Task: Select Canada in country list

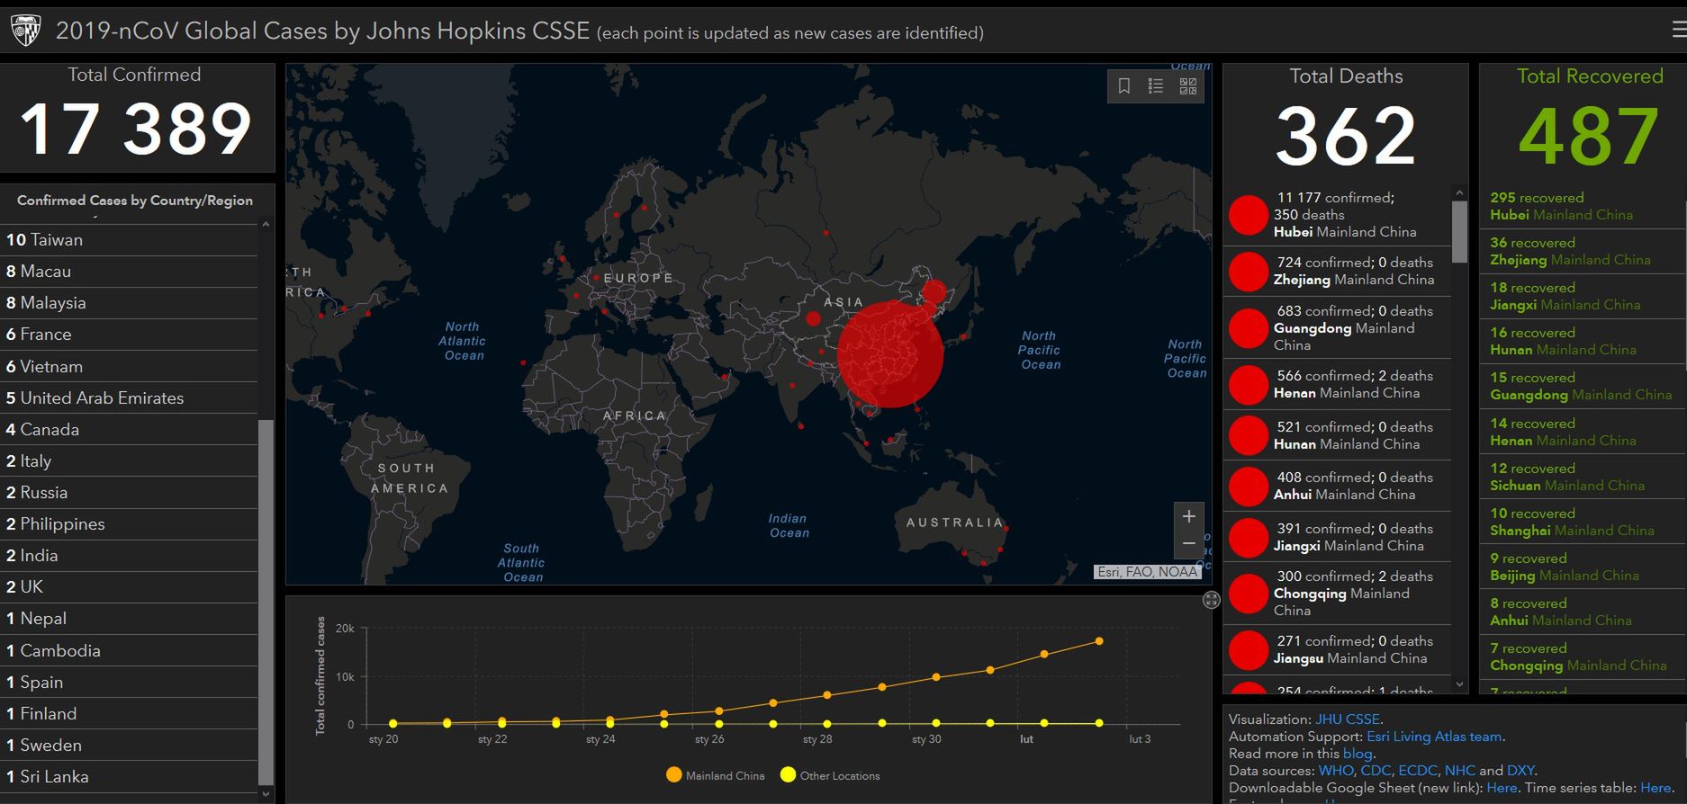Action: click(130, 430)
